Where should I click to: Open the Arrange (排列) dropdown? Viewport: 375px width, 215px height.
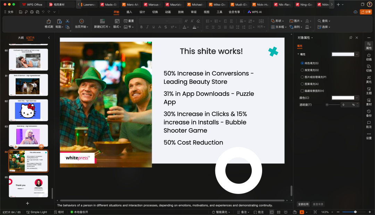[296, 27]
